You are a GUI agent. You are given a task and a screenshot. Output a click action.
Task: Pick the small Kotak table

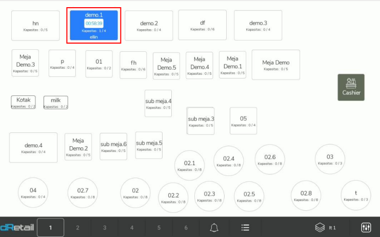pos(23,102)
